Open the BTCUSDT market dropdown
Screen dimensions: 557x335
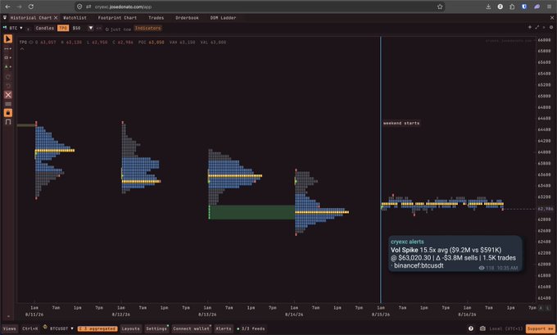click(x=61, y=328)
